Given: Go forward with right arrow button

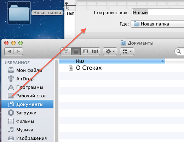Looking at the screenshot, I should coord(18,51).
